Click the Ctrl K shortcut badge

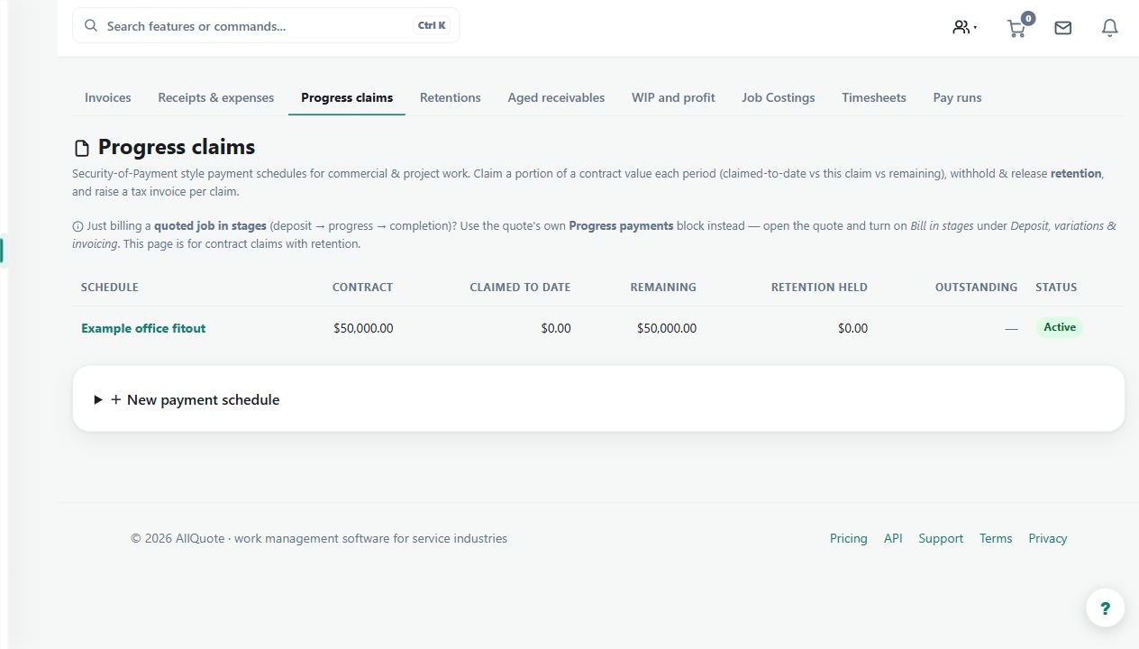pos(432,26)
